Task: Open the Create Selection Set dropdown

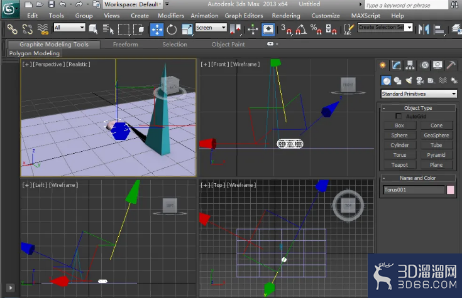Action: [x=385, y=28]
